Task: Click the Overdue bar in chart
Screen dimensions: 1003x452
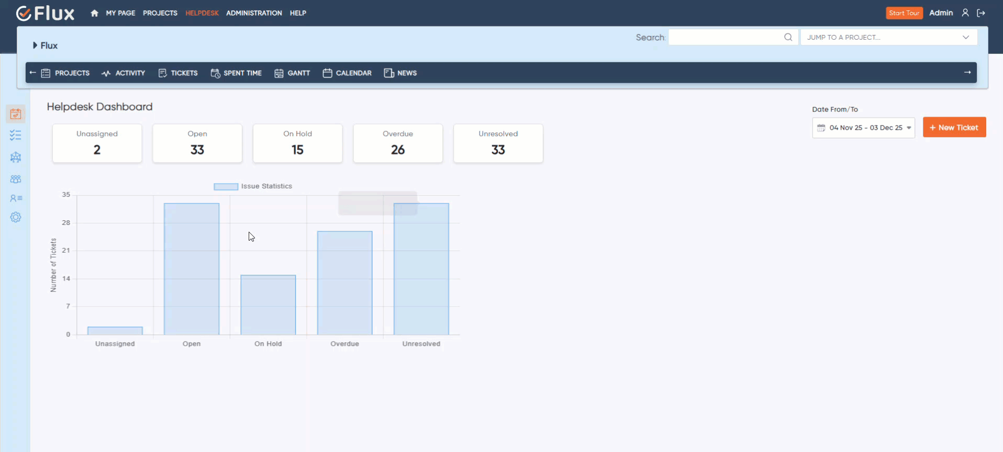Action: tap(345, 283)
